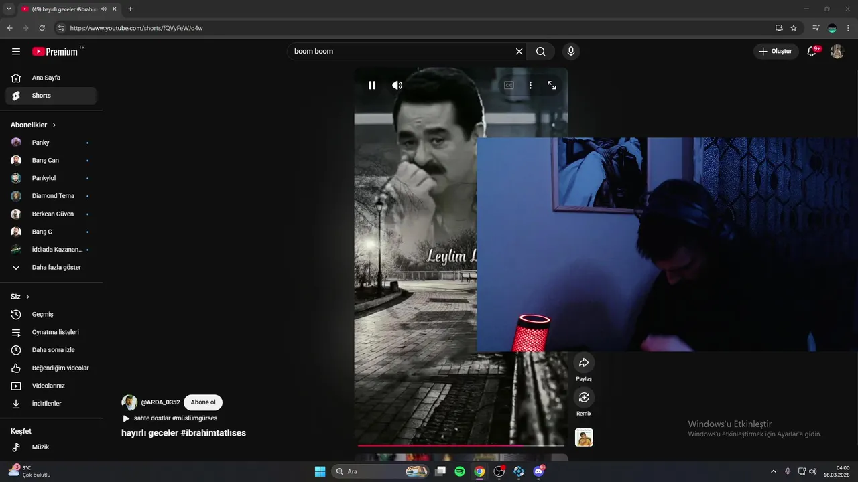Open a new browser tab
Screen dimensions: 858x482
[130, 9]
